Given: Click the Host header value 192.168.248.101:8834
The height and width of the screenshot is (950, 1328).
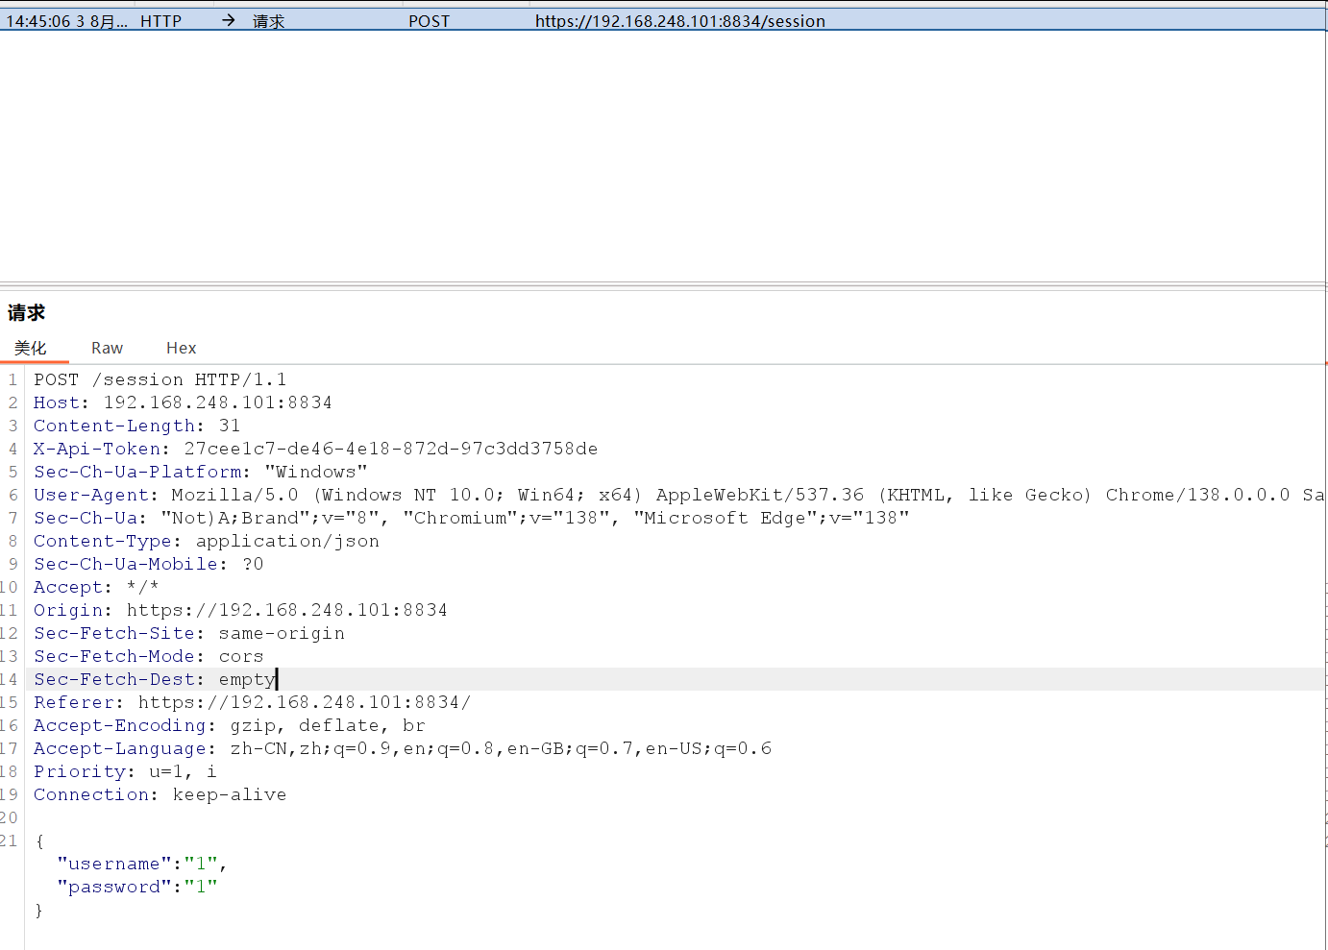Looking at the screenshot, I should click(218, 402).
